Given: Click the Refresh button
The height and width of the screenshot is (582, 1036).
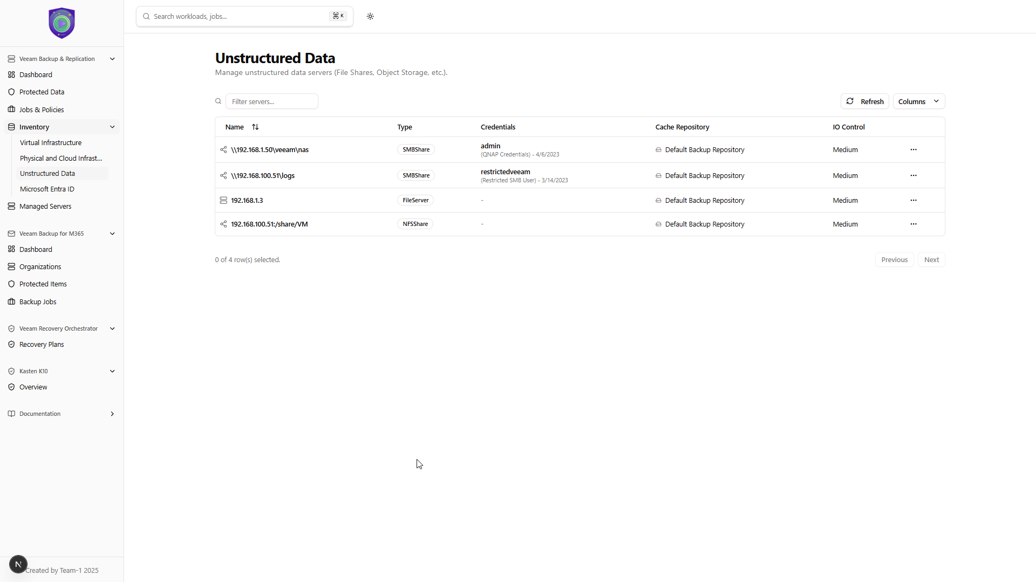Looking at the screenshot, I should [864, 101].
